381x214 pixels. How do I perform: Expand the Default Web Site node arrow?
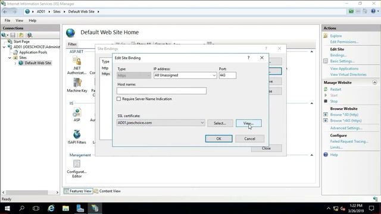point(15,63)
